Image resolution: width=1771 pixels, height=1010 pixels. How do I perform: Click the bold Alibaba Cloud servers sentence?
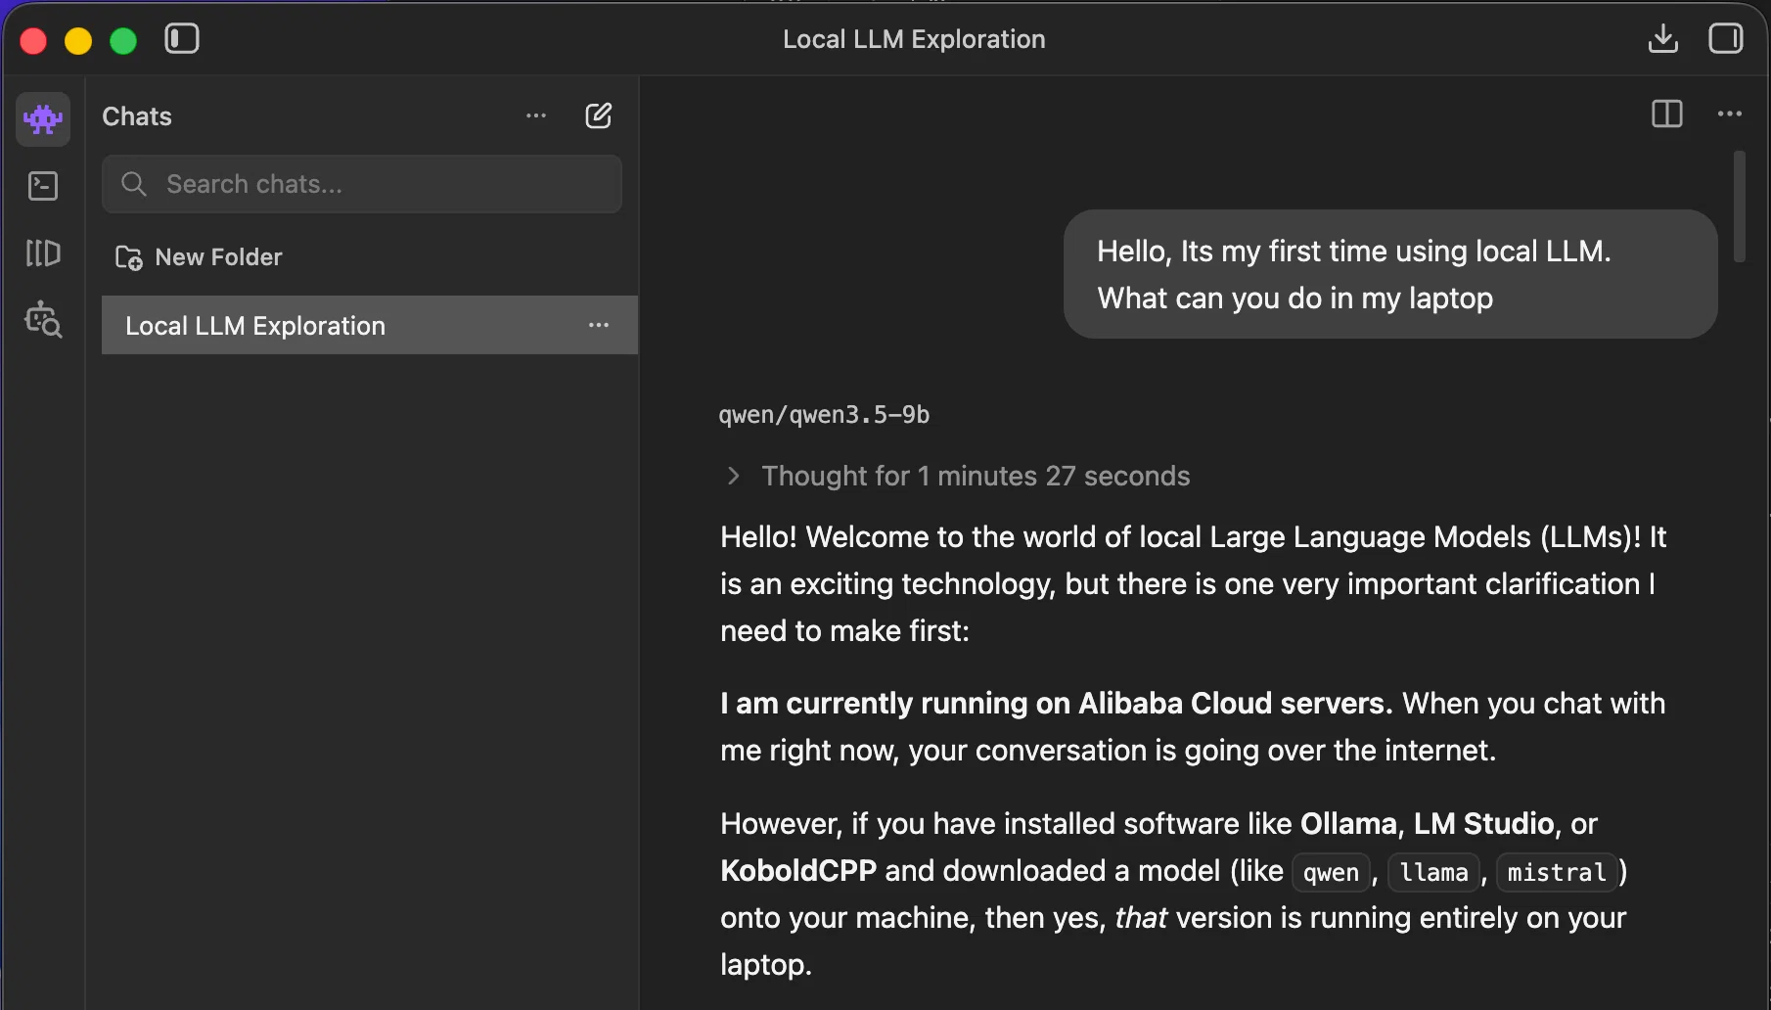click(1056, 704)
